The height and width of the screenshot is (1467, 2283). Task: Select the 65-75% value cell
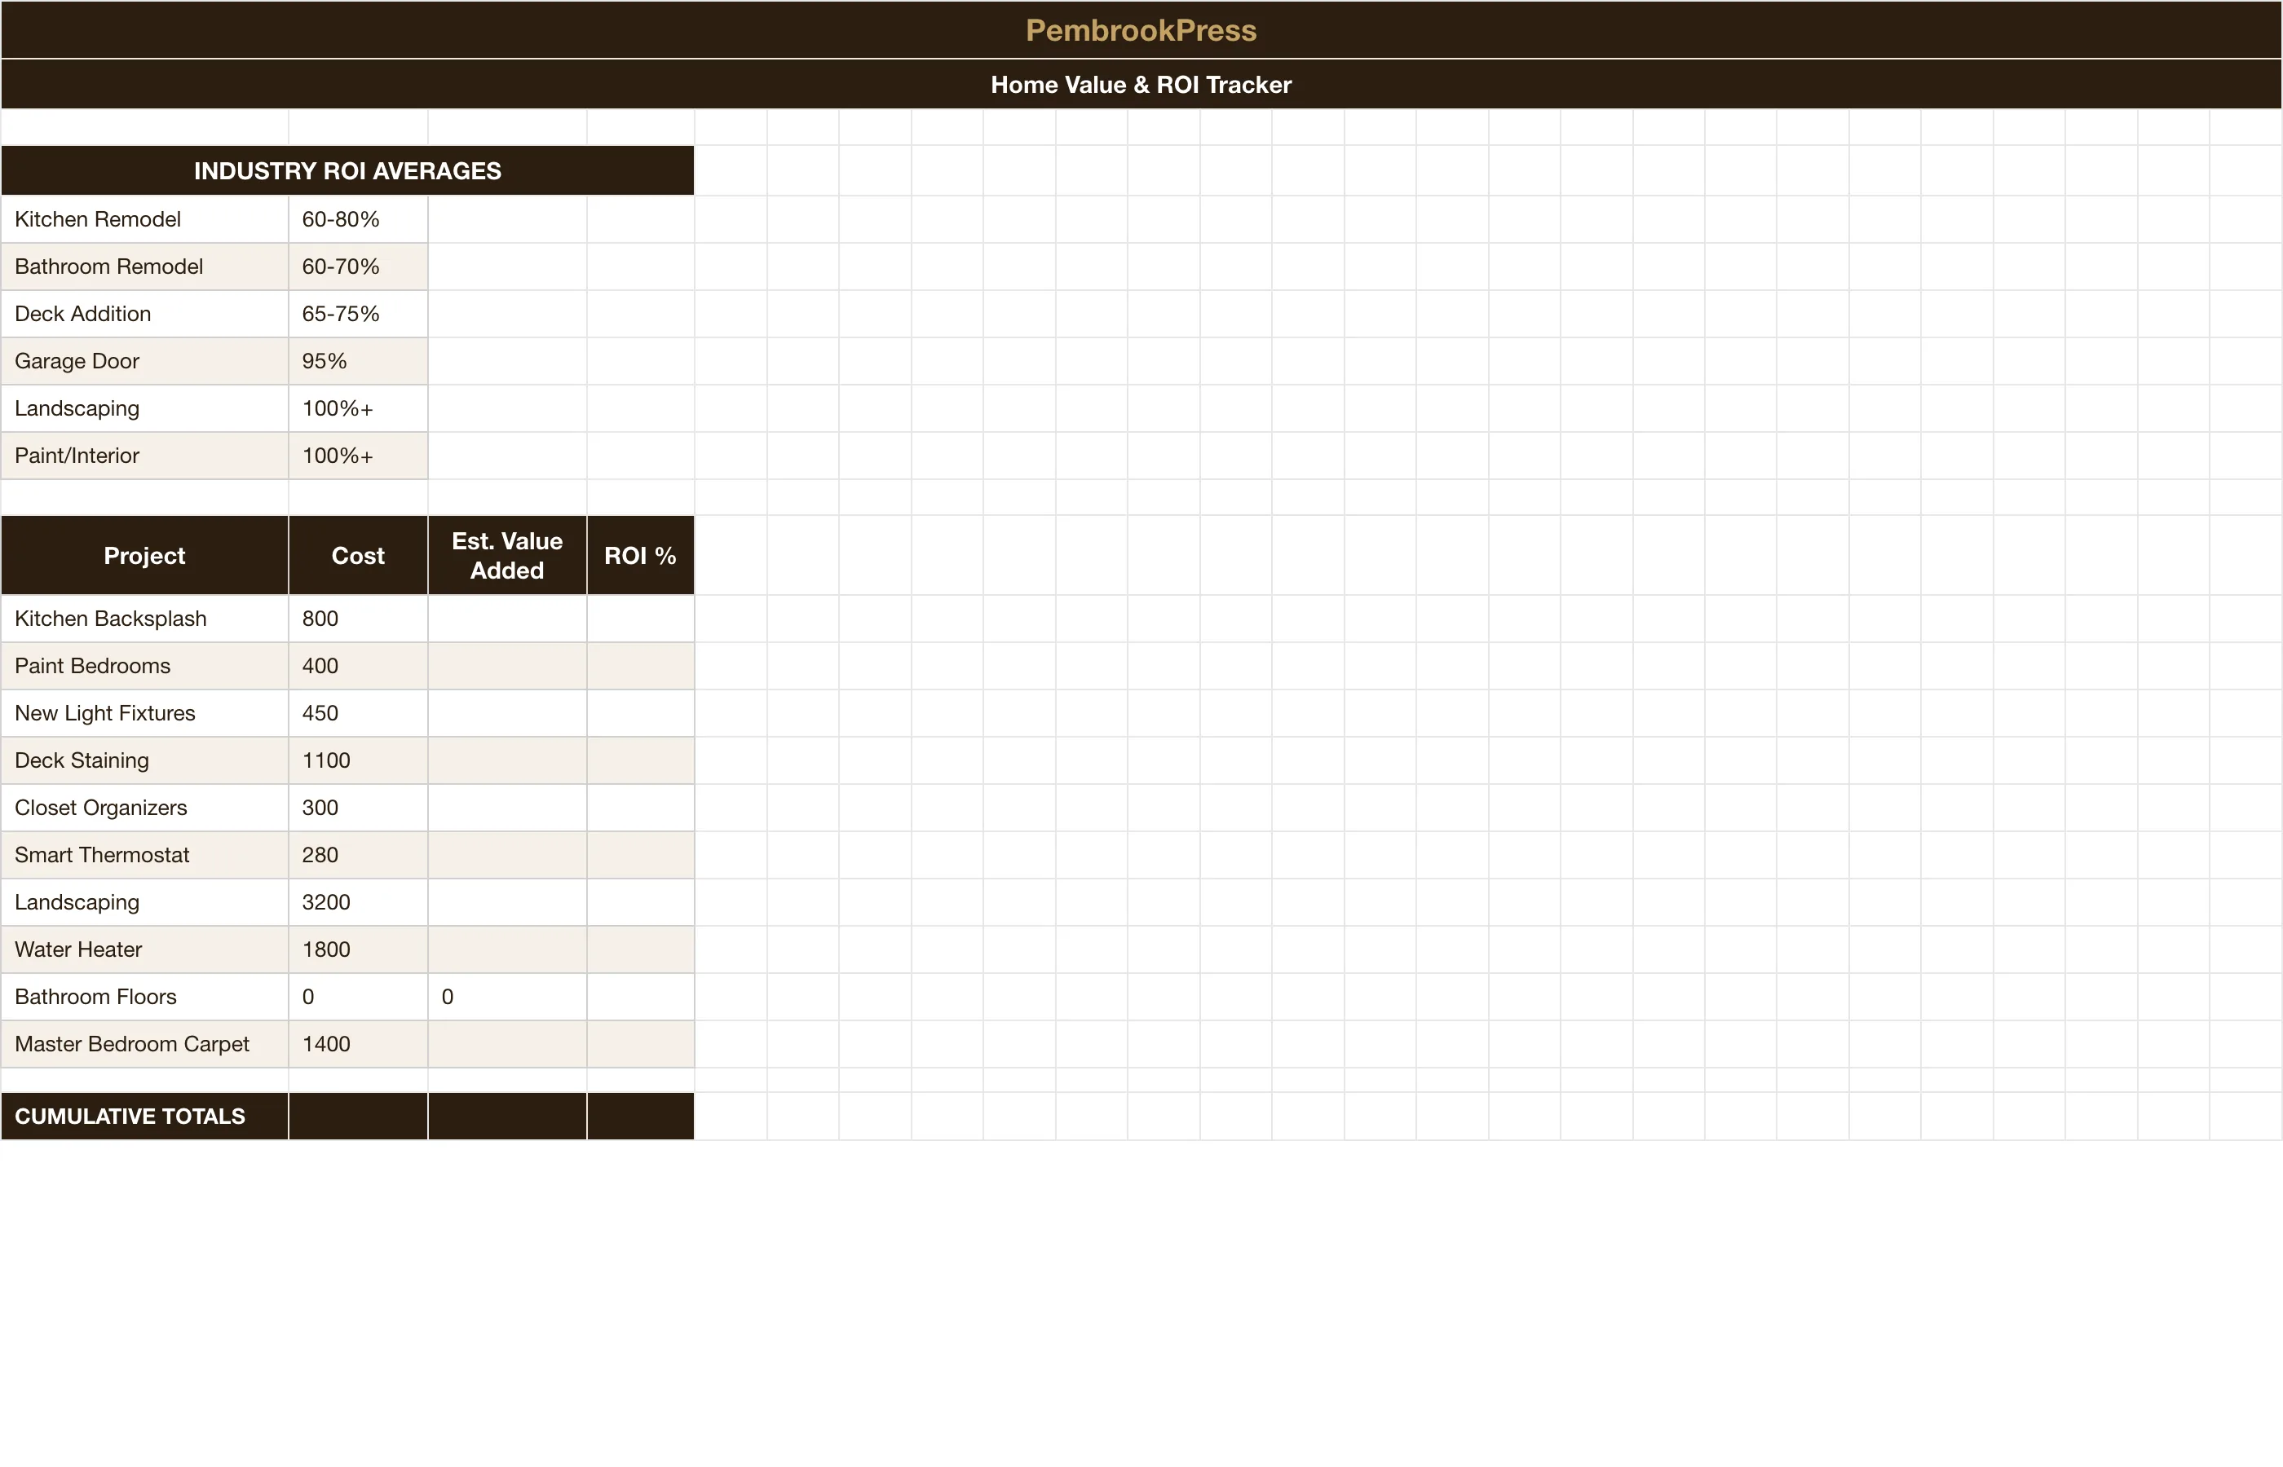(358, 314)
